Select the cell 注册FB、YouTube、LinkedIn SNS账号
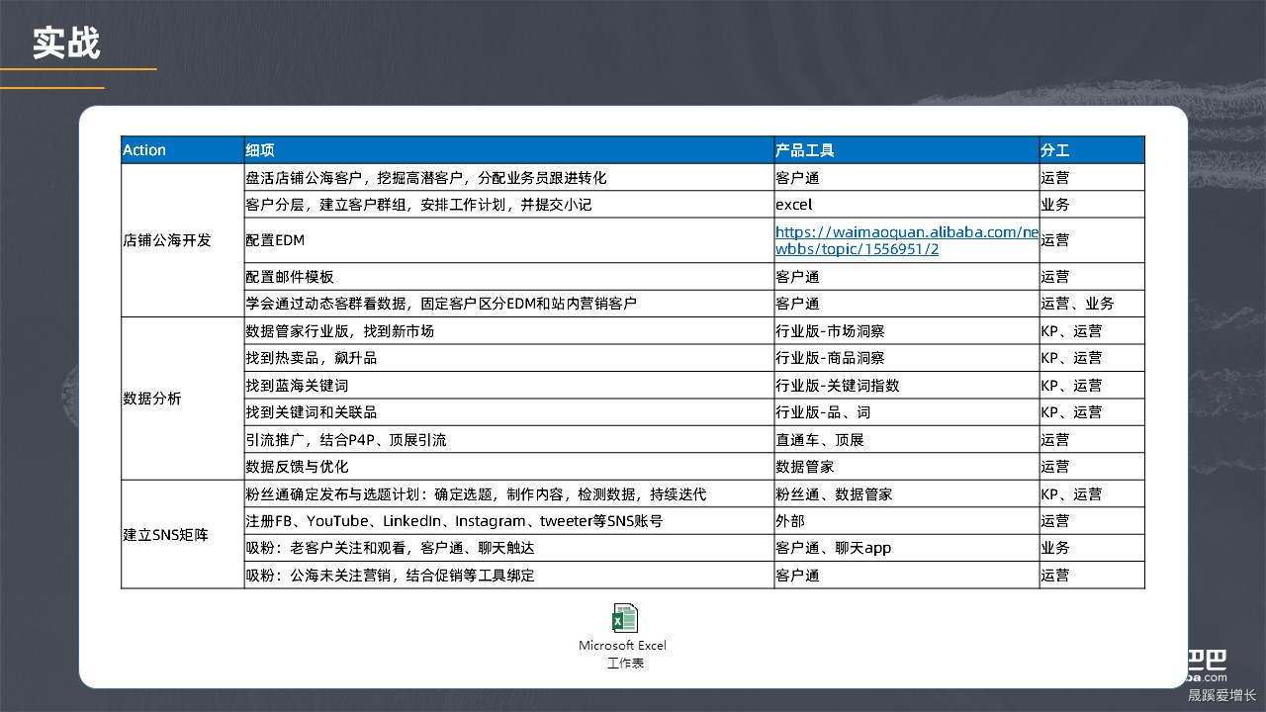Screen dimensions: 1266x712 tap(508, 521)
